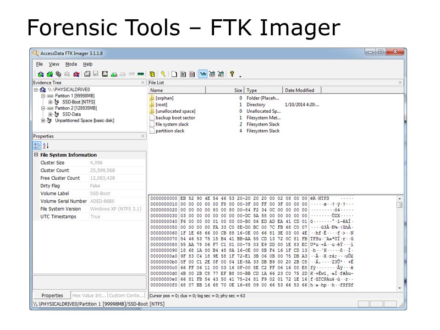Select alphabetical sort icon in Properties panel
Image resolution: width=440 pixels, height=330 pixels.
[46, 145]
